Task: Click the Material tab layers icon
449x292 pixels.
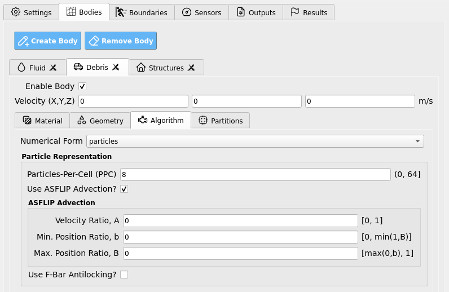Action: [27, 120]
